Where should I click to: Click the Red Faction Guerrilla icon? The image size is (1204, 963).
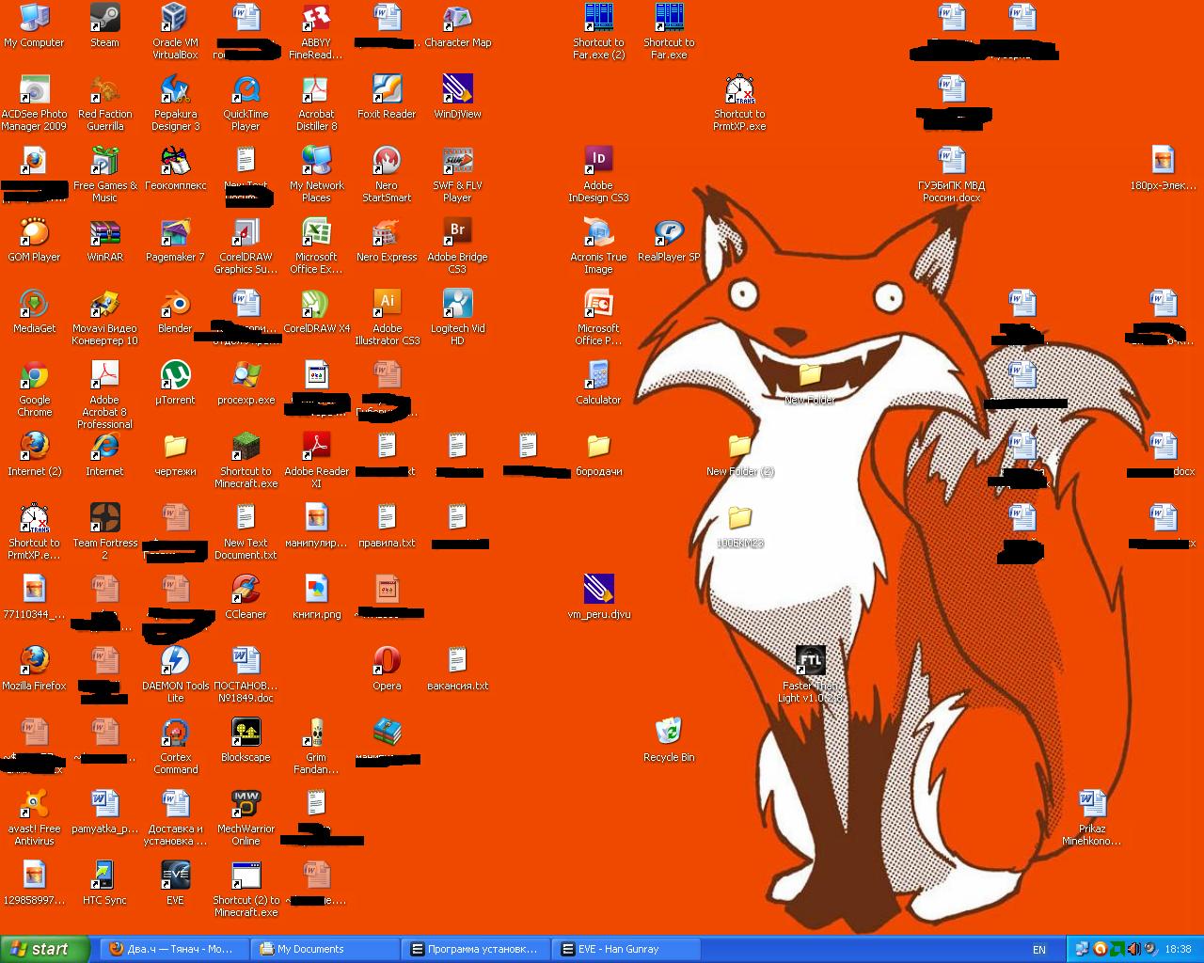coord(104,103)
